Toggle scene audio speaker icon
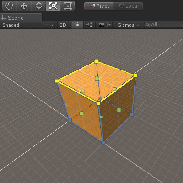This screenshot has height=183, width=183. [89, 25]
